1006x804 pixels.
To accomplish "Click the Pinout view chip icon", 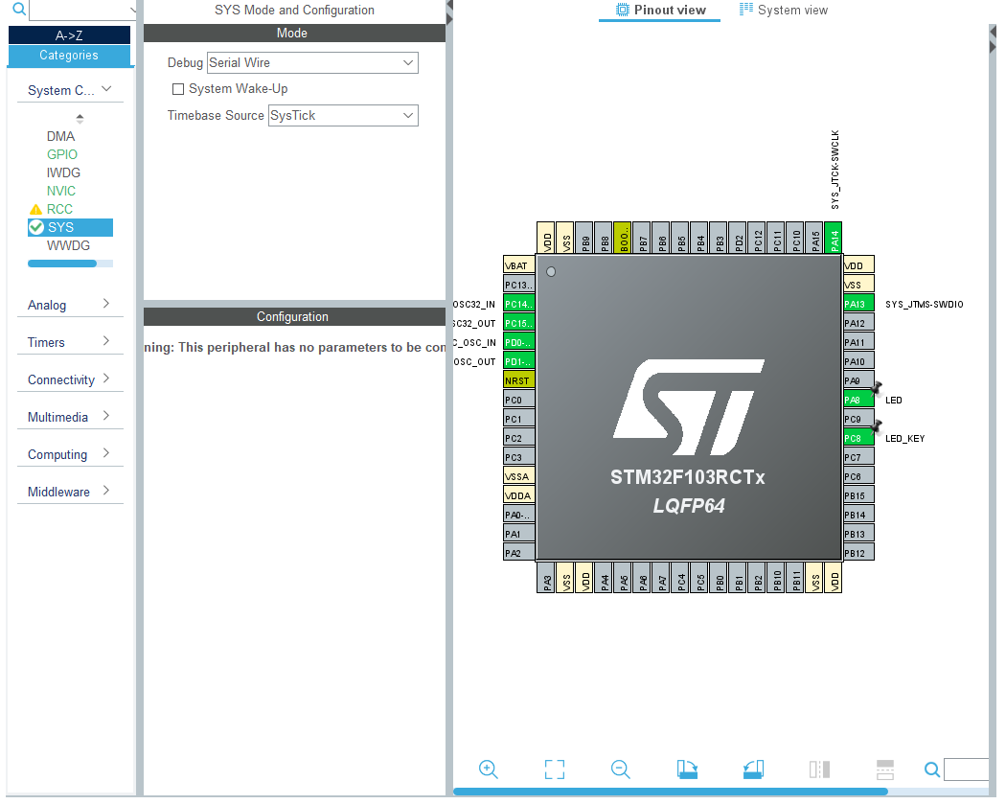I will [x=622, y=10].
